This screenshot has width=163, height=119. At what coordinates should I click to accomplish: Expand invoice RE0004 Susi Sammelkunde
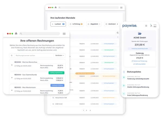click(12, 78)
